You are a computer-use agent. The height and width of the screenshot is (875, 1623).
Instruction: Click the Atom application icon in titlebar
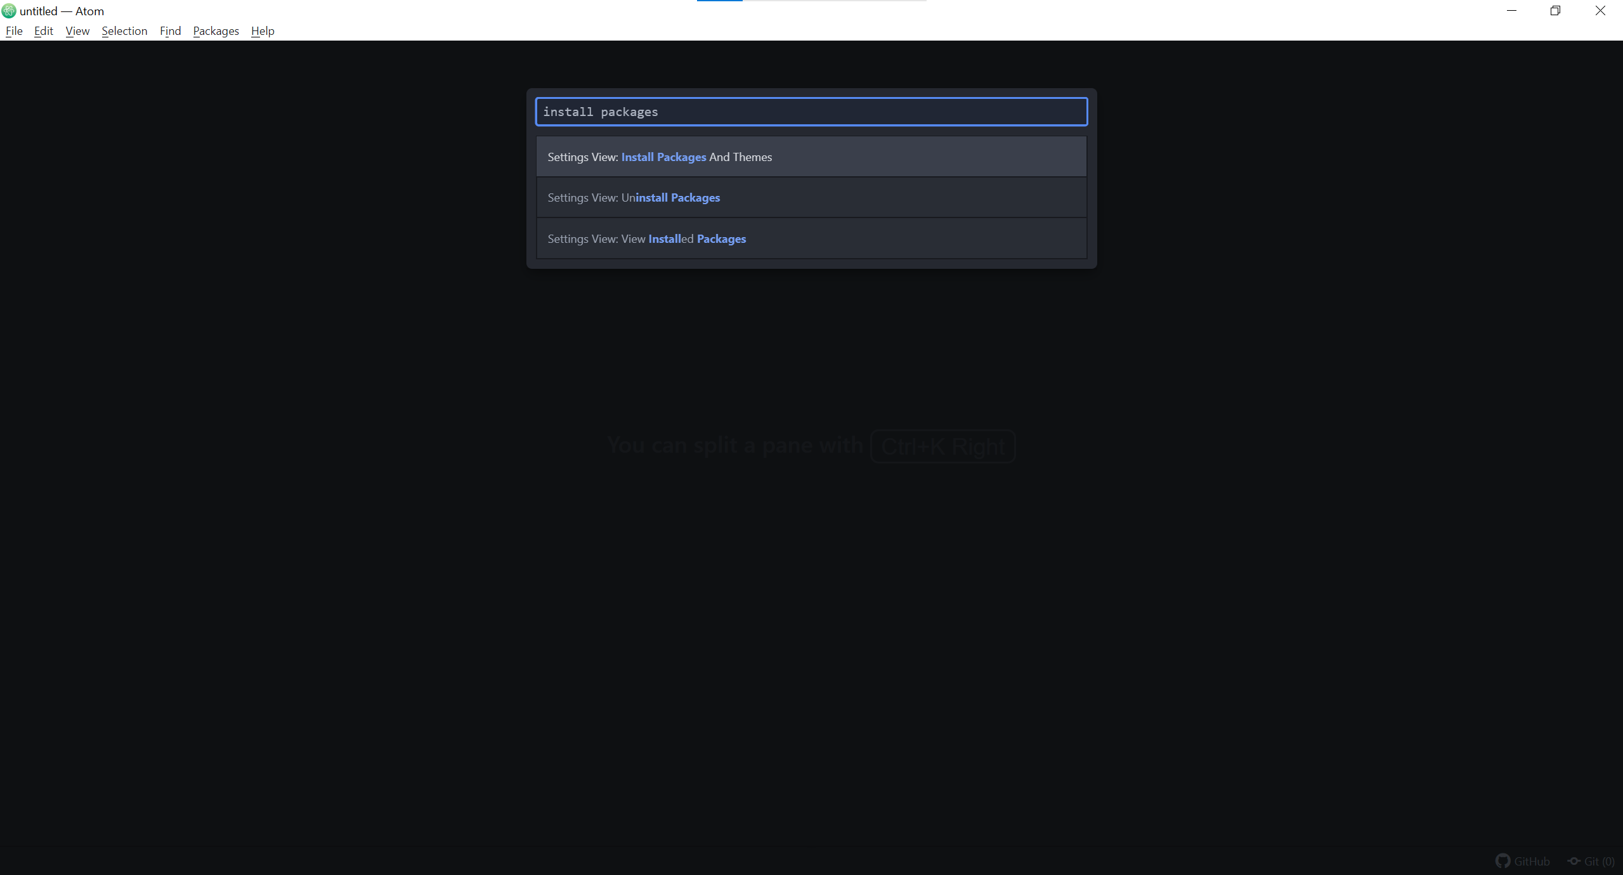[9, 10]
